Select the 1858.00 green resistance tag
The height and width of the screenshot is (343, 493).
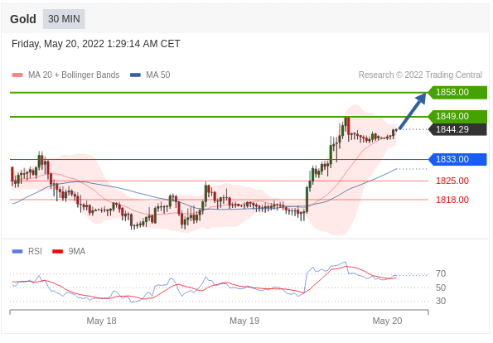[x=457, y=93]
